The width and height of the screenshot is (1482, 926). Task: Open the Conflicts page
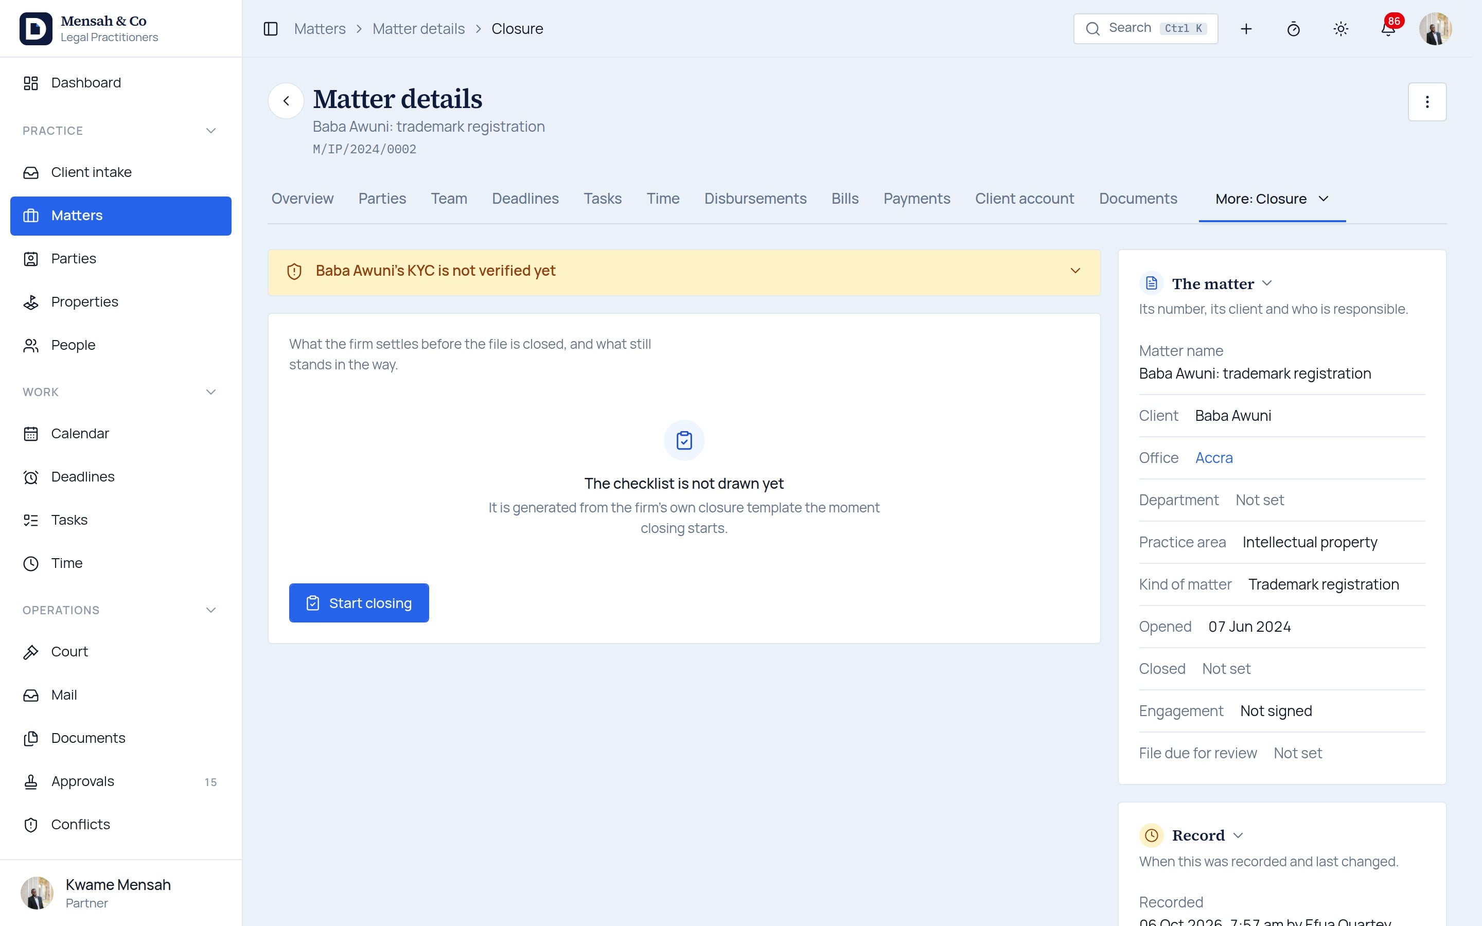point(120,824)
